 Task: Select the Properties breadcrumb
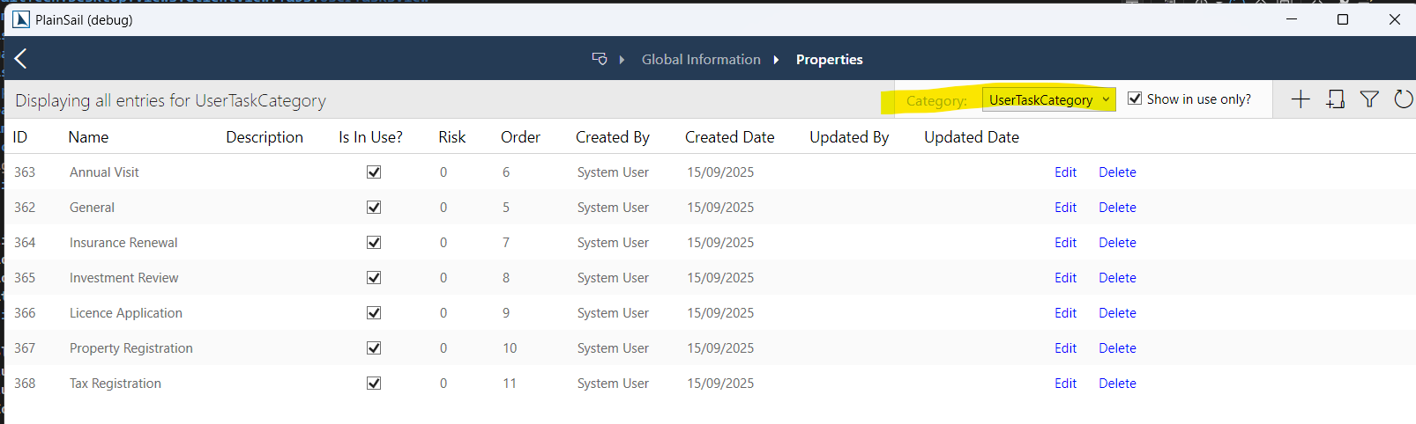coord(830,59)
